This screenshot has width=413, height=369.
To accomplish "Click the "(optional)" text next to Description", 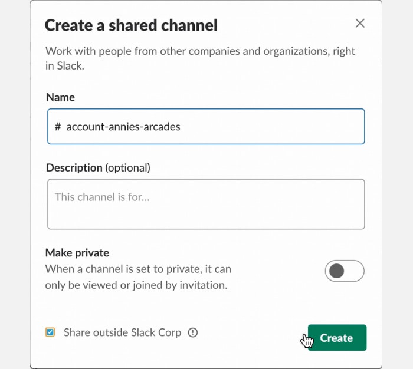I will 128,168.
